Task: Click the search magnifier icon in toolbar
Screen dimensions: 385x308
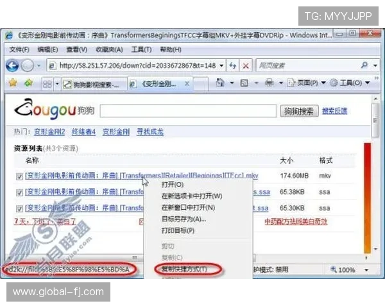Action: tap(364, 65)
